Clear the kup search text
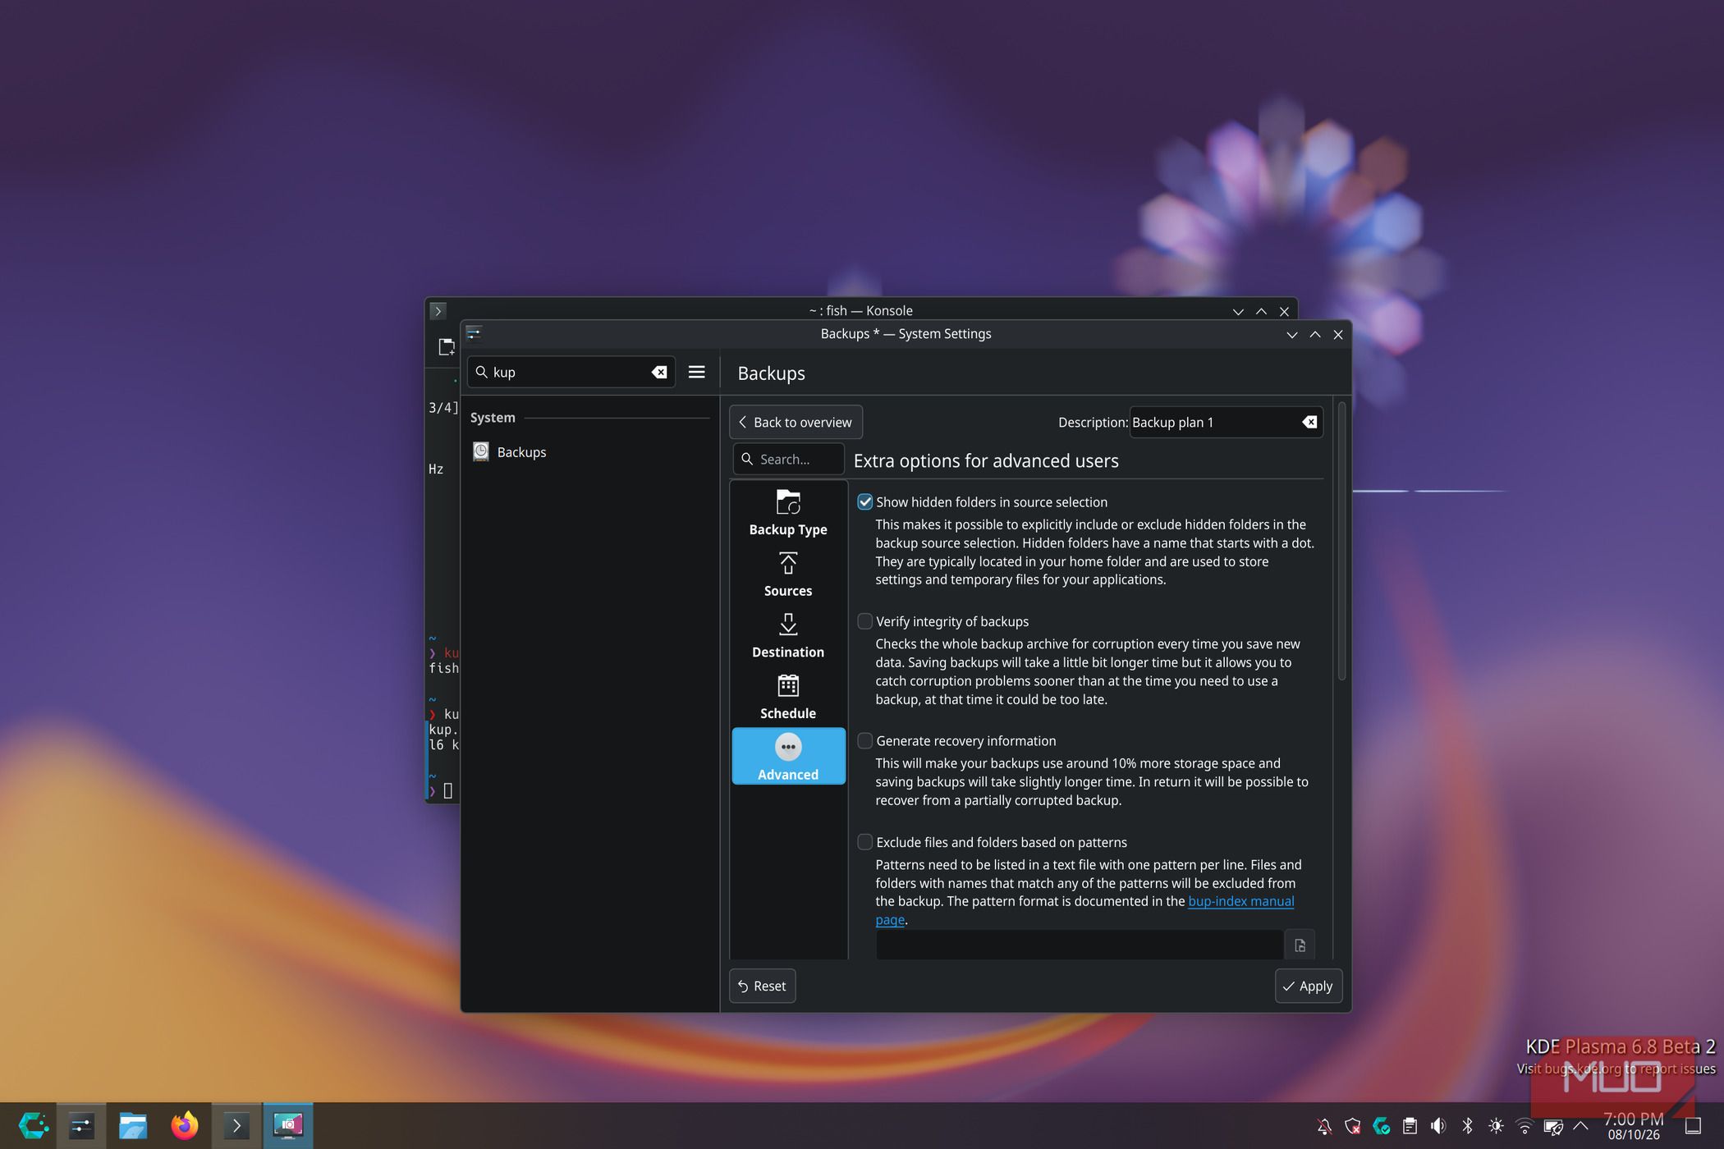The image size is (1724, 1149). coord(659,372)
